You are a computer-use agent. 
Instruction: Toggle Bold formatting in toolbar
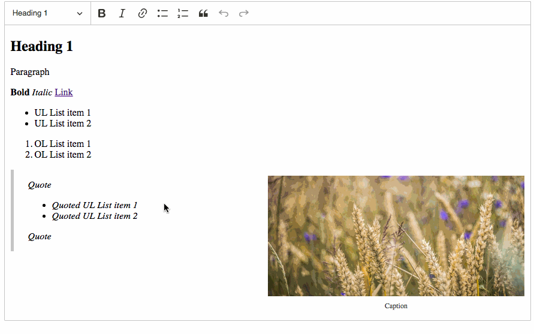tap(101, 13)
